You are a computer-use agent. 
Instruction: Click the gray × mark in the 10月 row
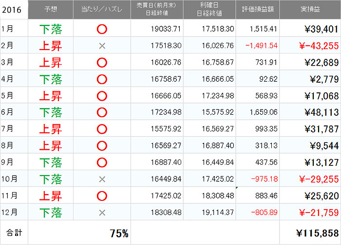pos(102,179)
